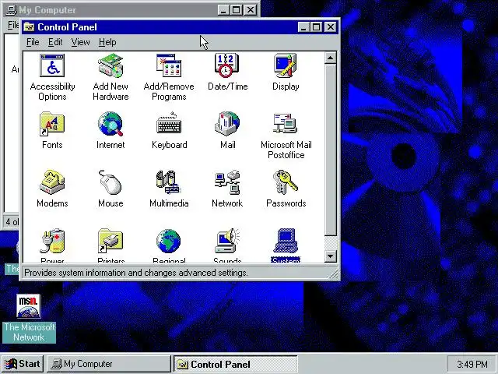Open the Display settings icon

pyautogui.click(x=286, y=65)
